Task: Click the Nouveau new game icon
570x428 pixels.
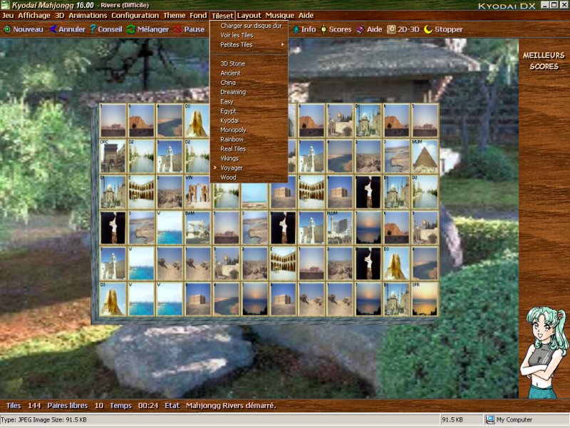Action: [x=7, y=29]
